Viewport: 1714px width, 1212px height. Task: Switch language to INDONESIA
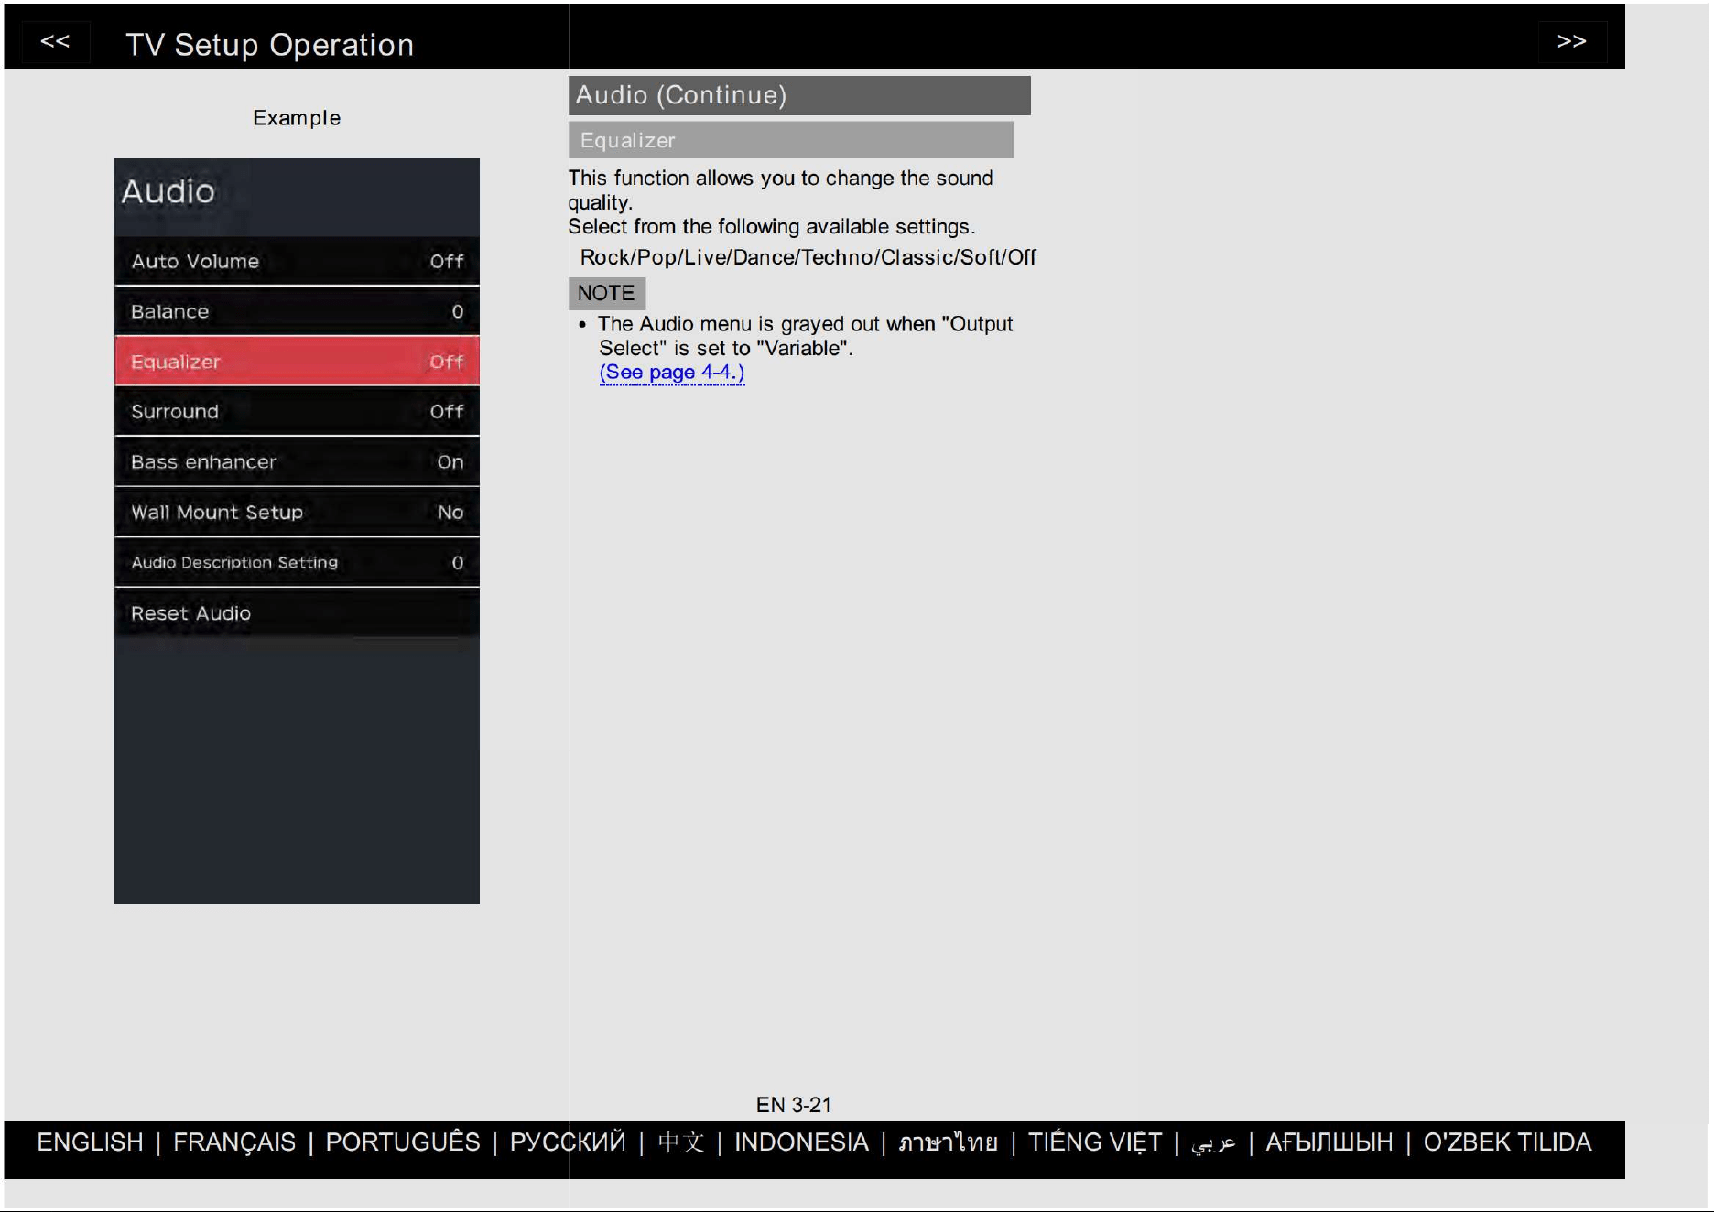click(x=801, y=1142)
